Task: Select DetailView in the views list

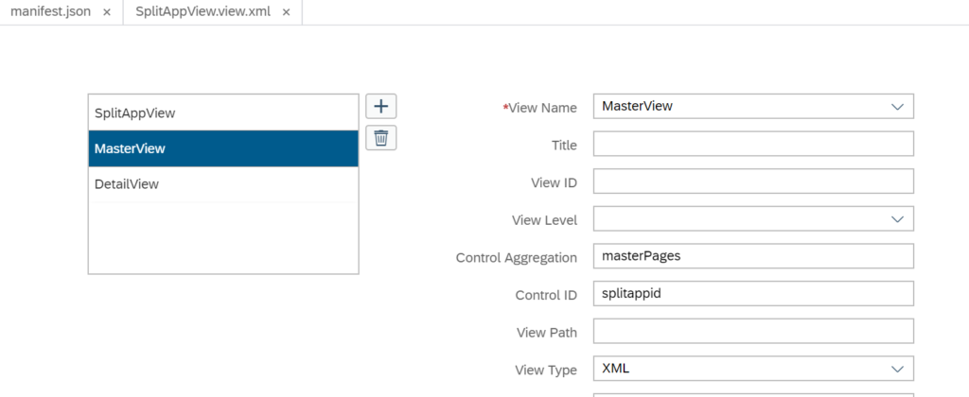Action: 223,184
